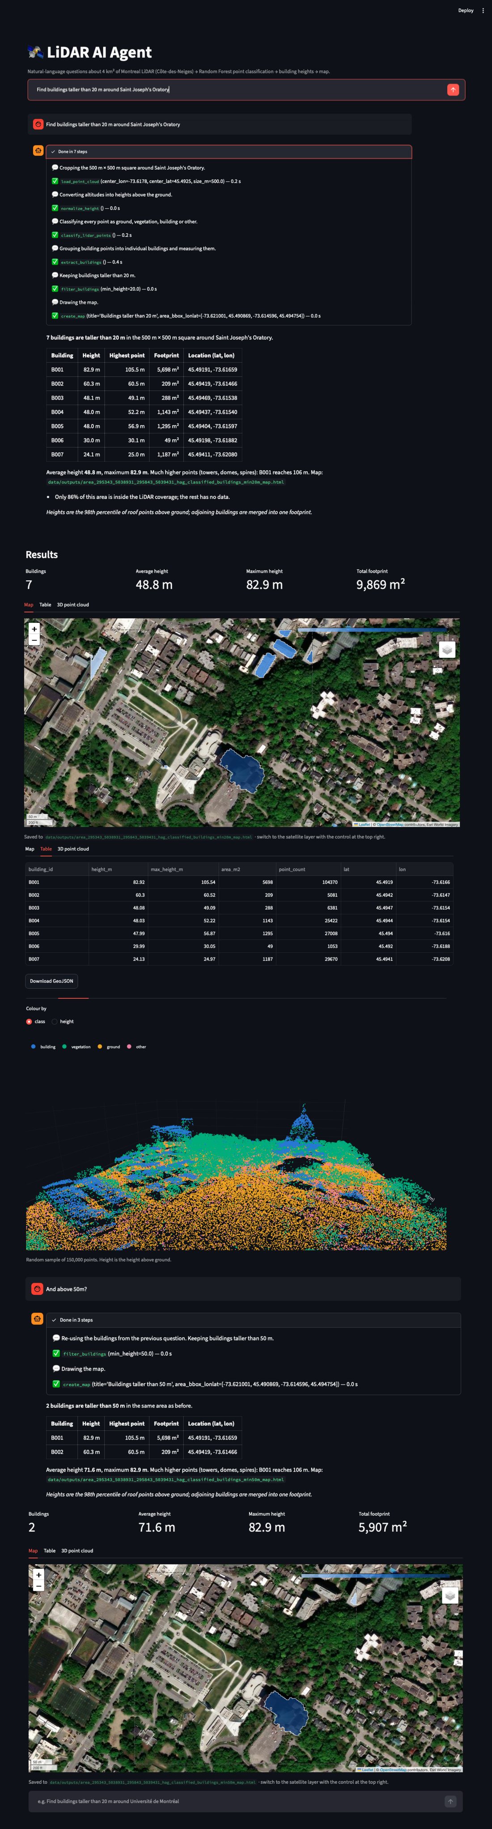Screen dimensions: 492x1829
Task: Click the green check beside load_point_cloud step
Action: point(55,181)
